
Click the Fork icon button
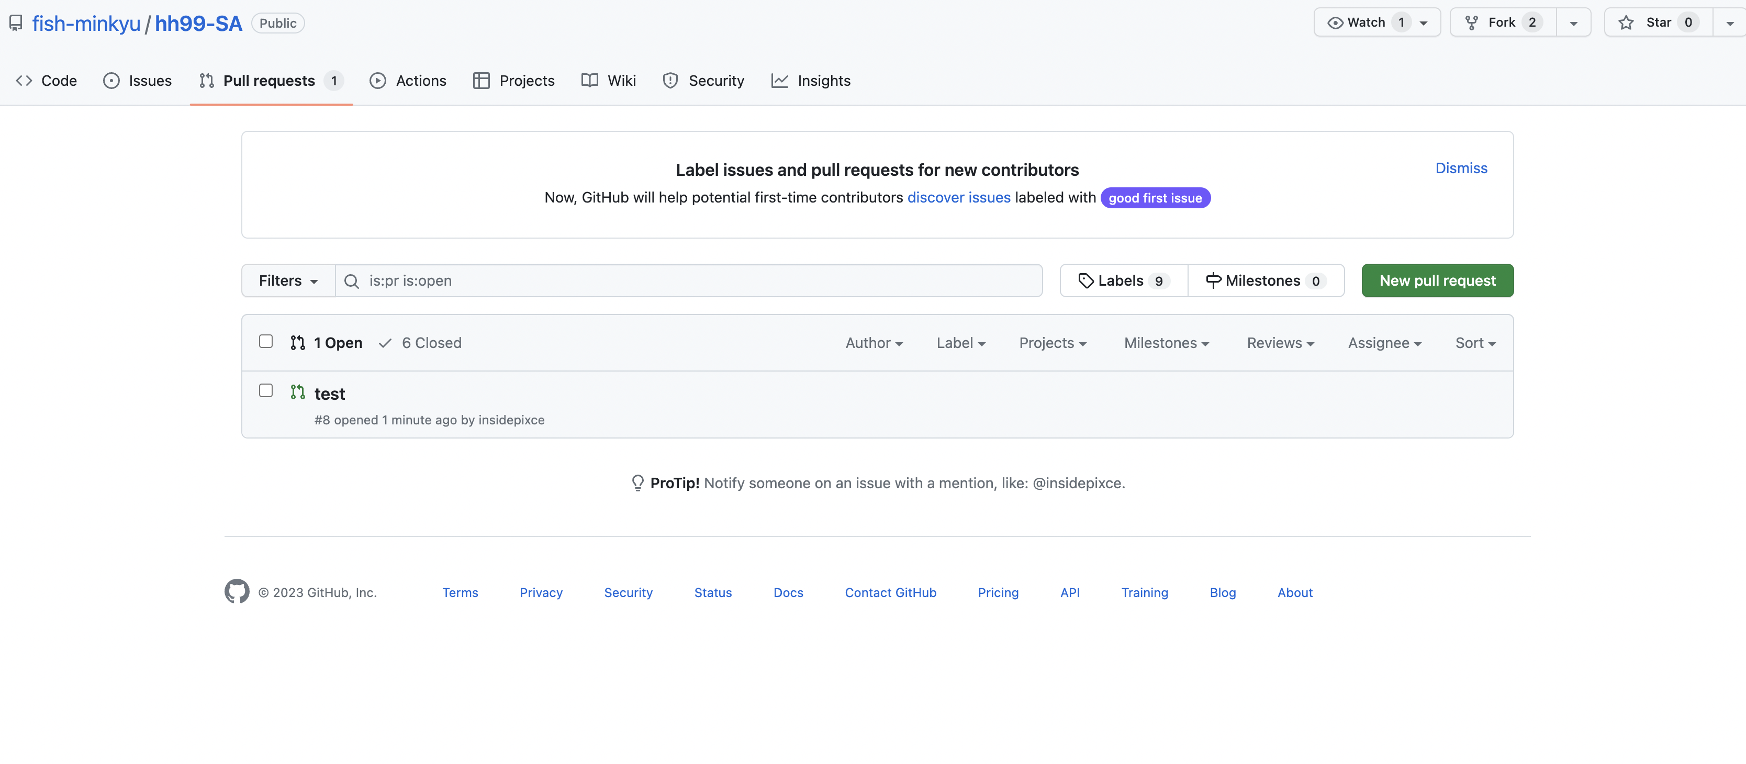pyautogui.click(x=1472, y=23)
